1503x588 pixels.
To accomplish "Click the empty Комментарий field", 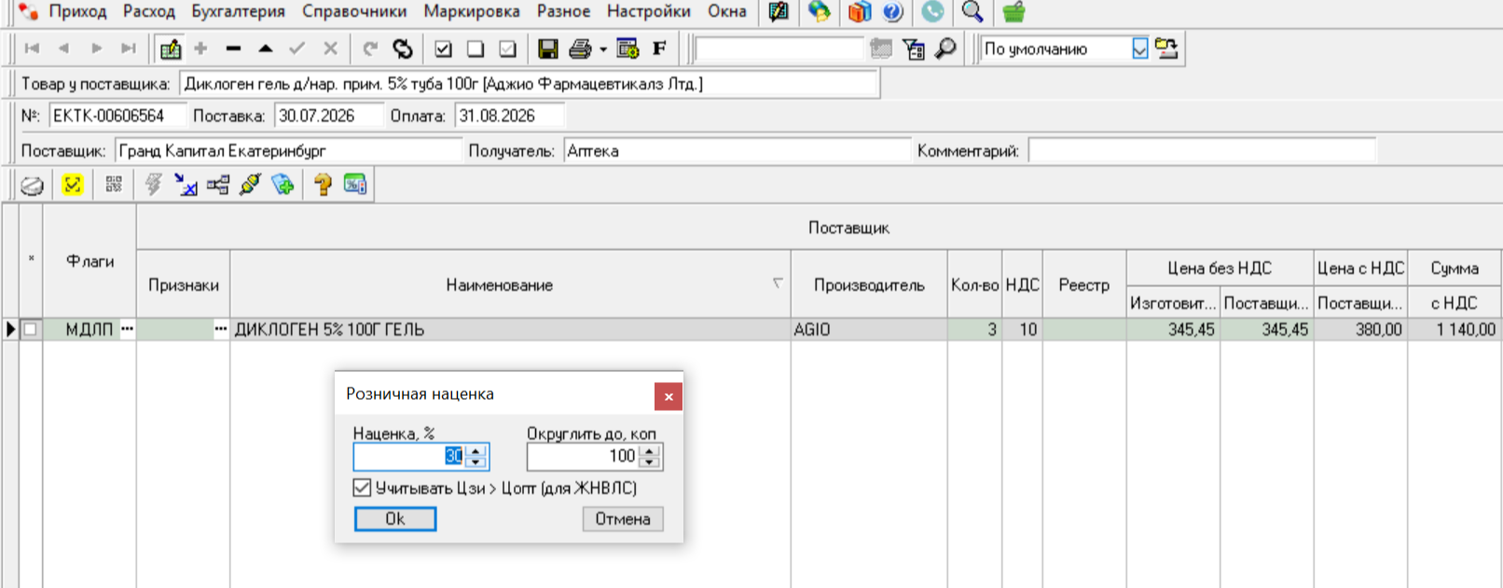I will pyautogui.click(x=1202, y=151).
